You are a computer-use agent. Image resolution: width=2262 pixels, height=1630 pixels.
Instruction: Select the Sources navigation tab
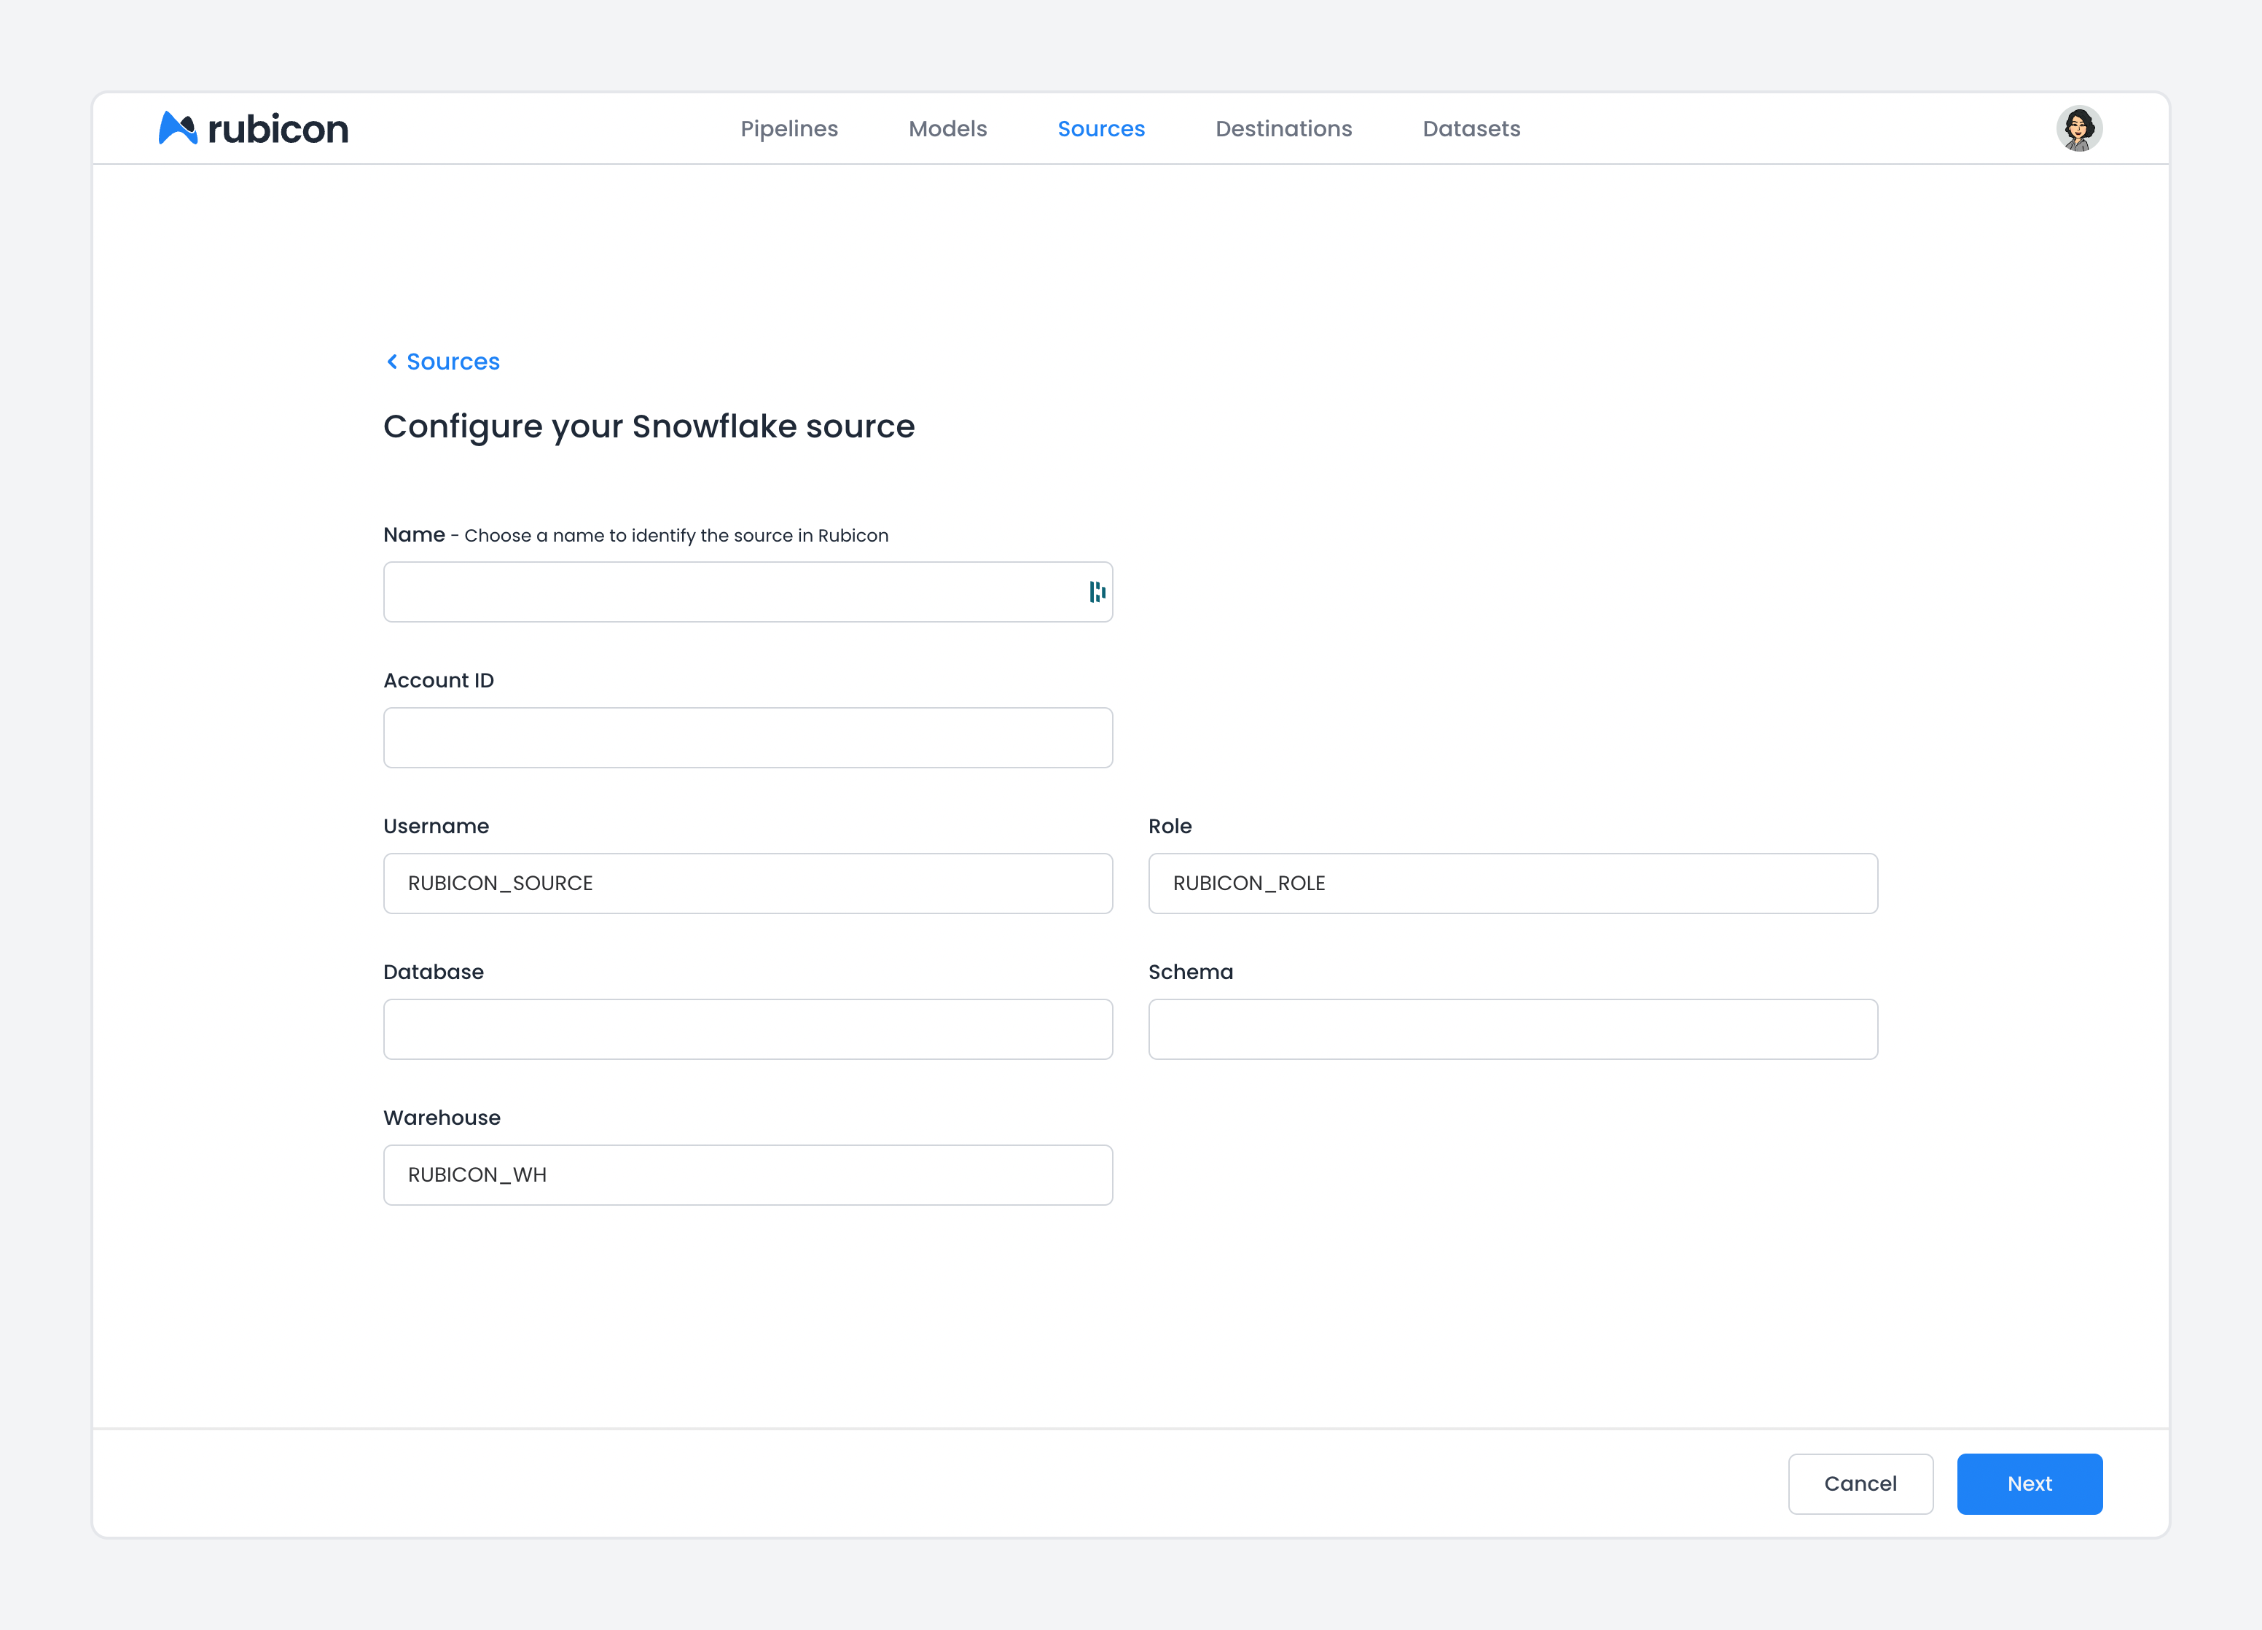(x=1101, y=129)
